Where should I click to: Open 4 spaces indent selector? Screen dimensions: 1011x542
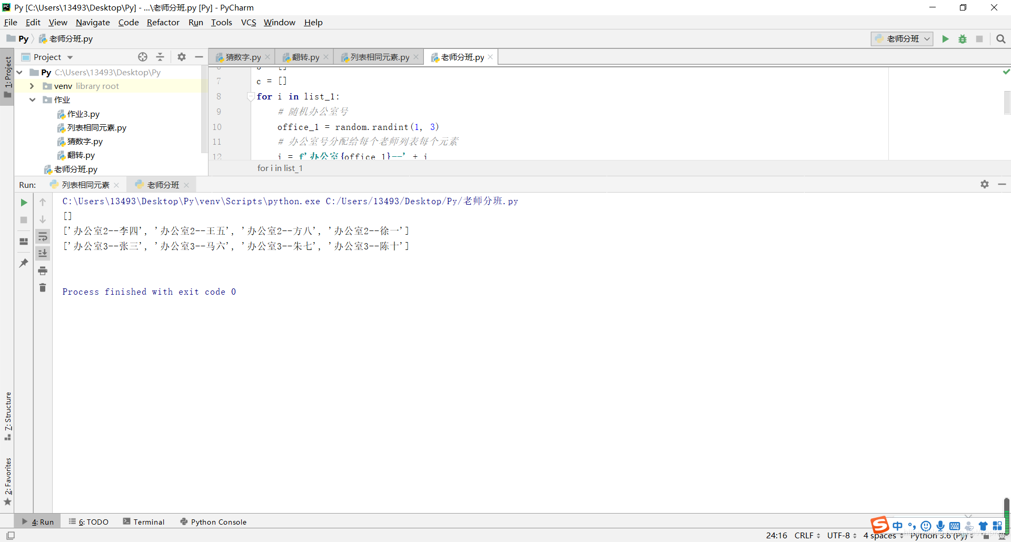(883, 536)
